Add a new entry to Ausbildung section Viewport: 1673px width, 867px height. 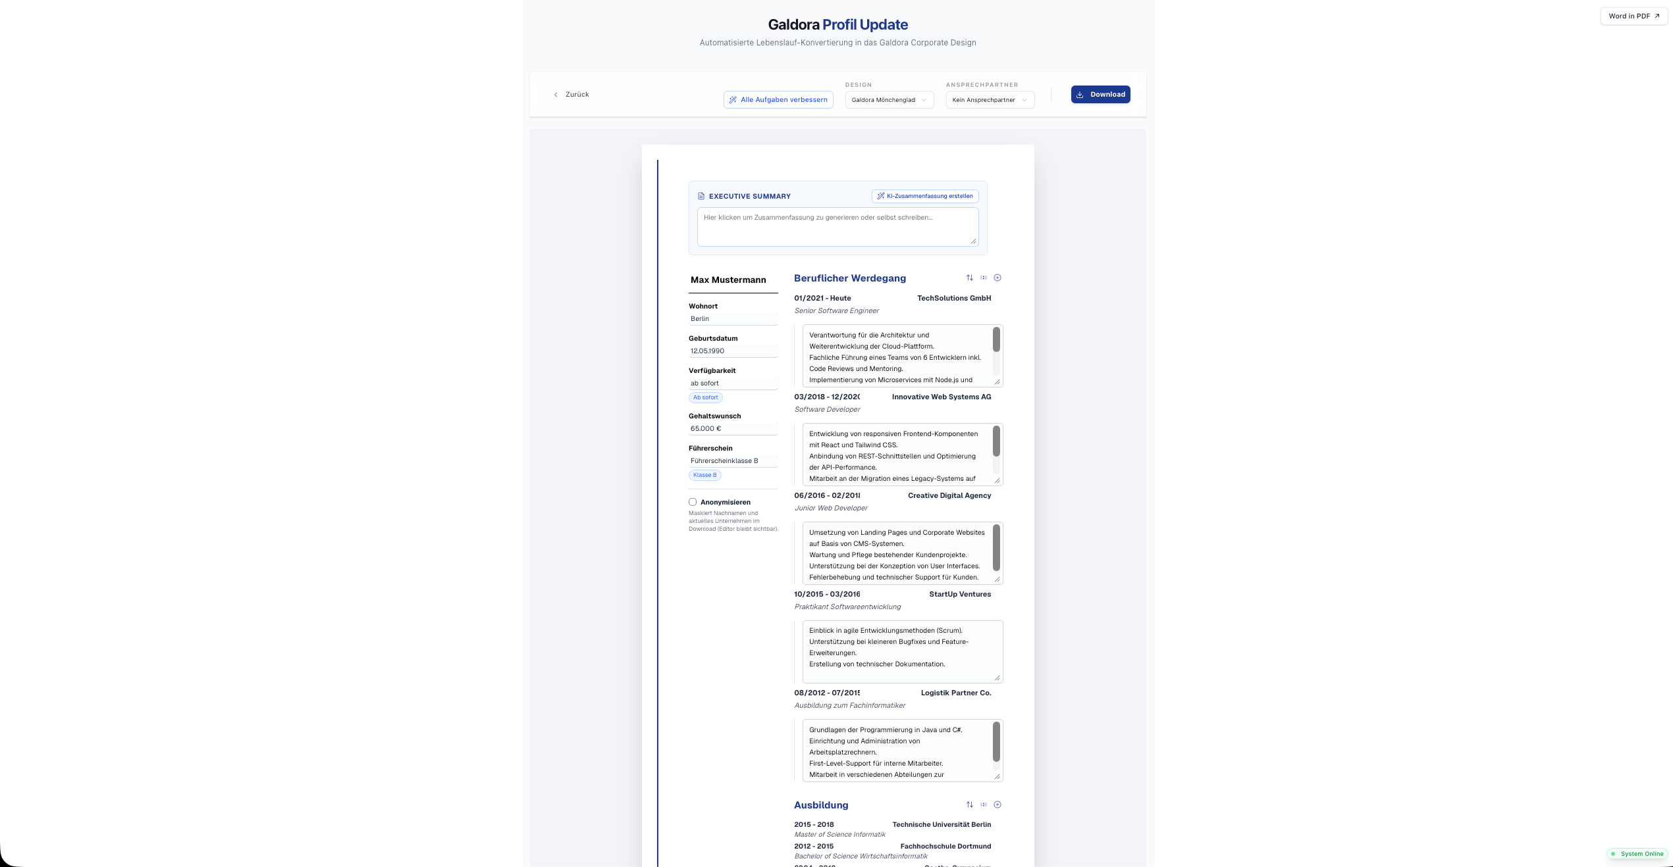click(x=997, y=805)
